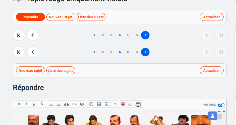
Task: Apply italic formatting in the editor
Action: [x=26, y=104]
